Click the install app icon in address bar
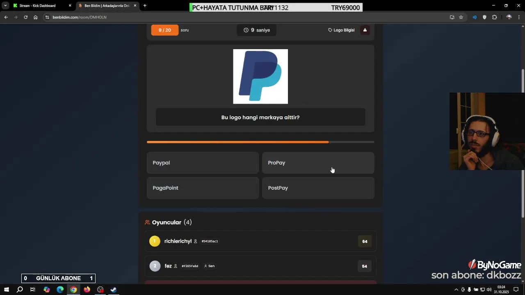Screen dimensions: 525x295 (452, 17)
